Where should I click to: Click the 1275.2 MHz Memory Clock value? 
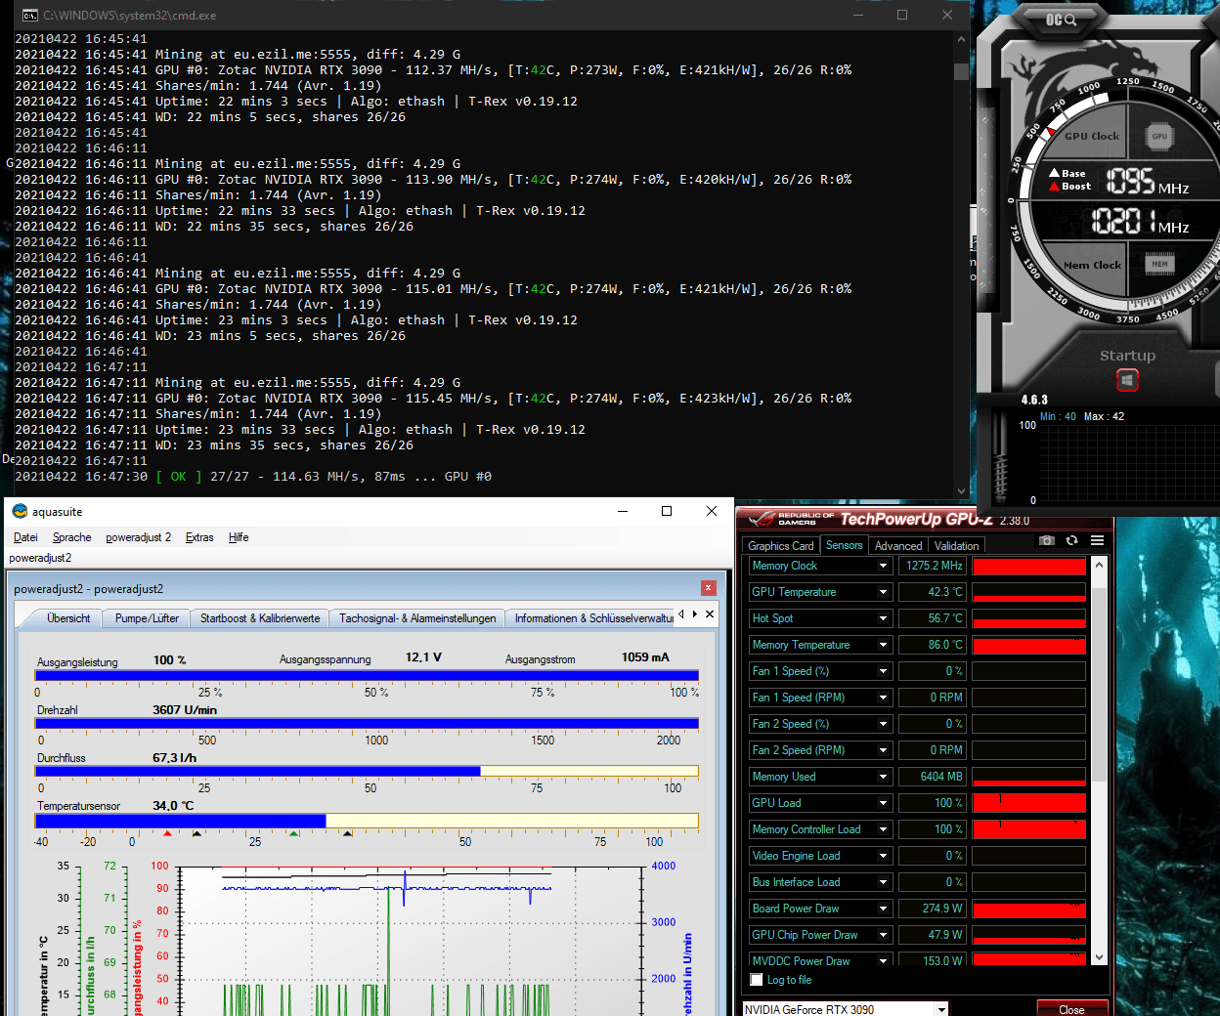[932, 566]
